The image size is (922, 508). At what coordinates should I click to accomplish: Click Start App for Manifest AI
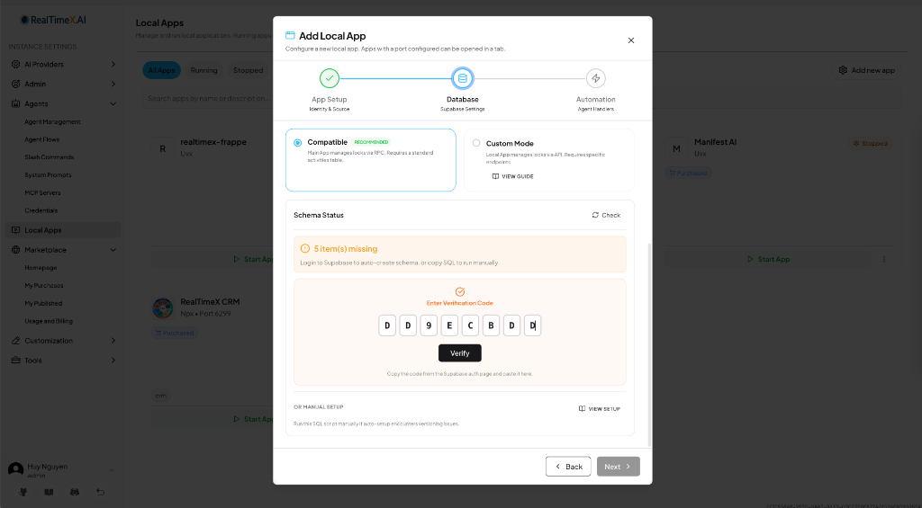[x=768, y=259]
